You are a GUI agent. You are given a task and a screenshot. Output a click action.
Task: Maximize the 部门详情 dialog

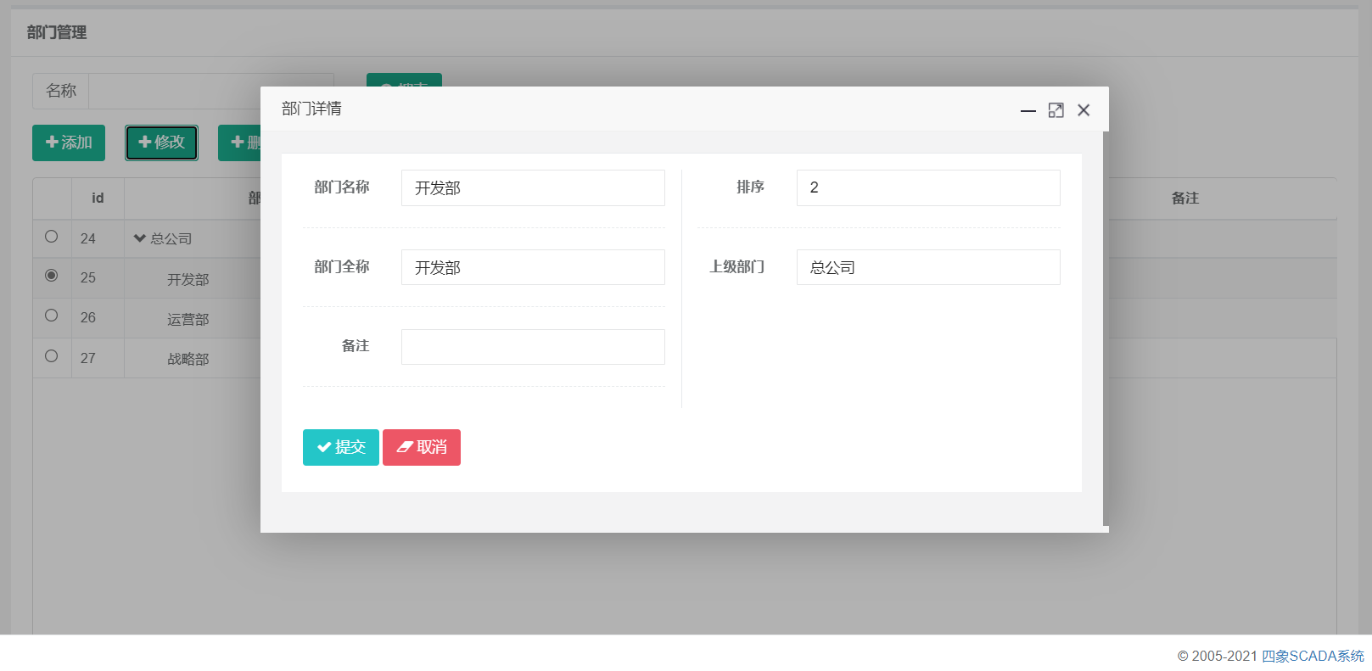coord(1056,110)
